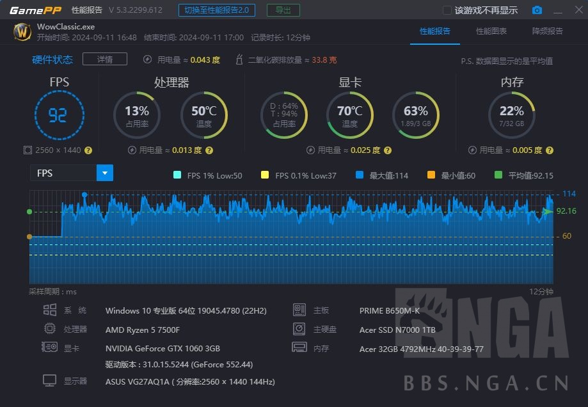Click the 二氧化碳排放量 emissions icon

(x=239, y=59)
